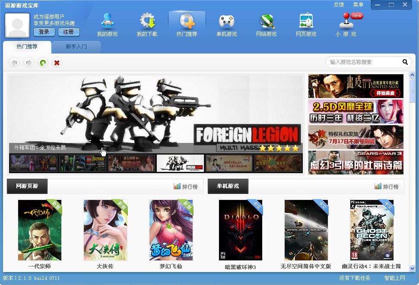Select the 20部大作 carousel thumbnail
The height and width of the screenshot is (285, 419).
(278, 163)
